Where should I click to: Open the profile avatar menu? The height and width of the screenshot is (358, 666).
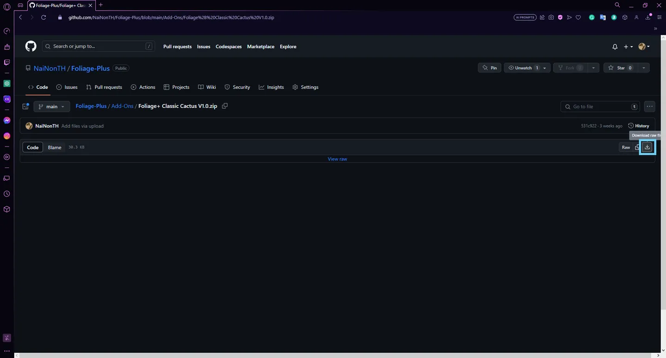click(644, 47)
